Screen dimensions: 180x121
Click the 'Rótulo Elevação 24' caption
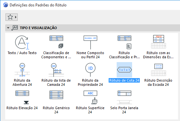[x=22, y=108]
